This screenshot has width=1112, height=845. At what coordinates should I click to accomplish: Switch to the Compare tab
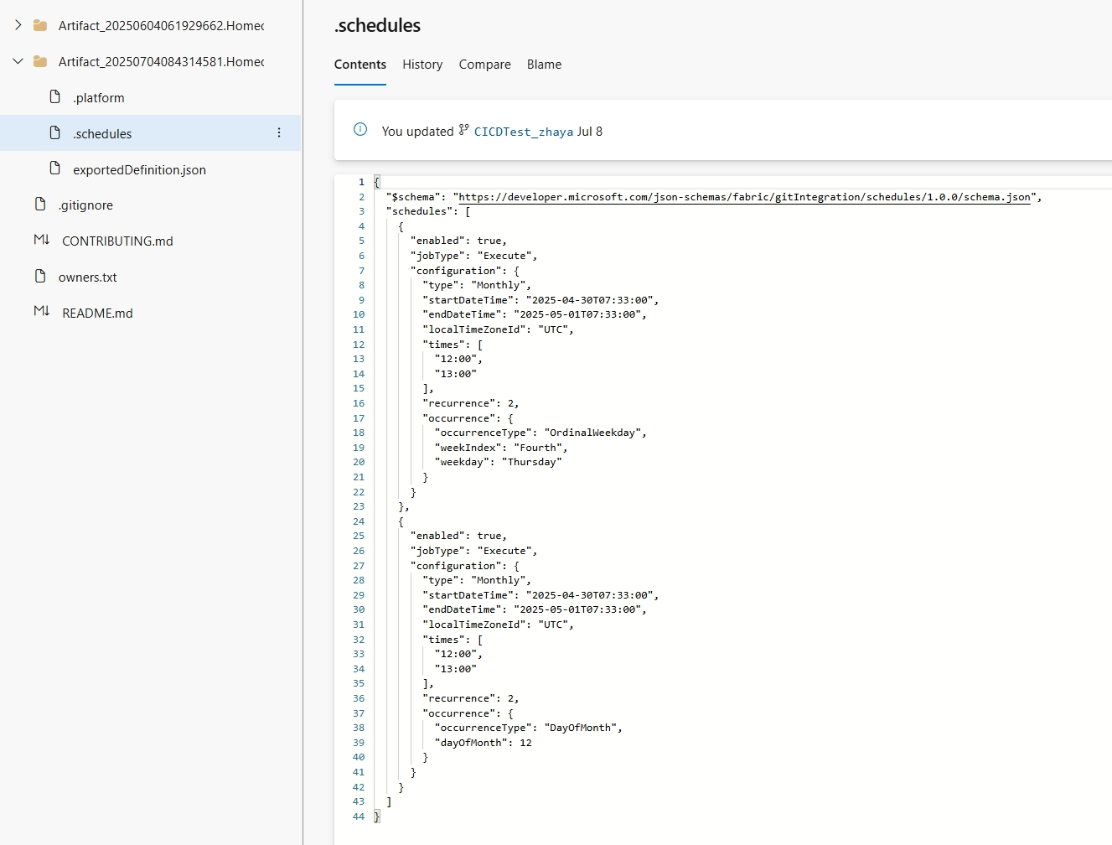coord(484,65)
